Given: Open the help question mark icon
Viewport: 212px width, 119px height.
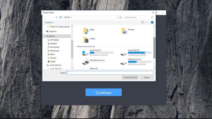Looking at the screenshot, I should (x=152, y=22).
